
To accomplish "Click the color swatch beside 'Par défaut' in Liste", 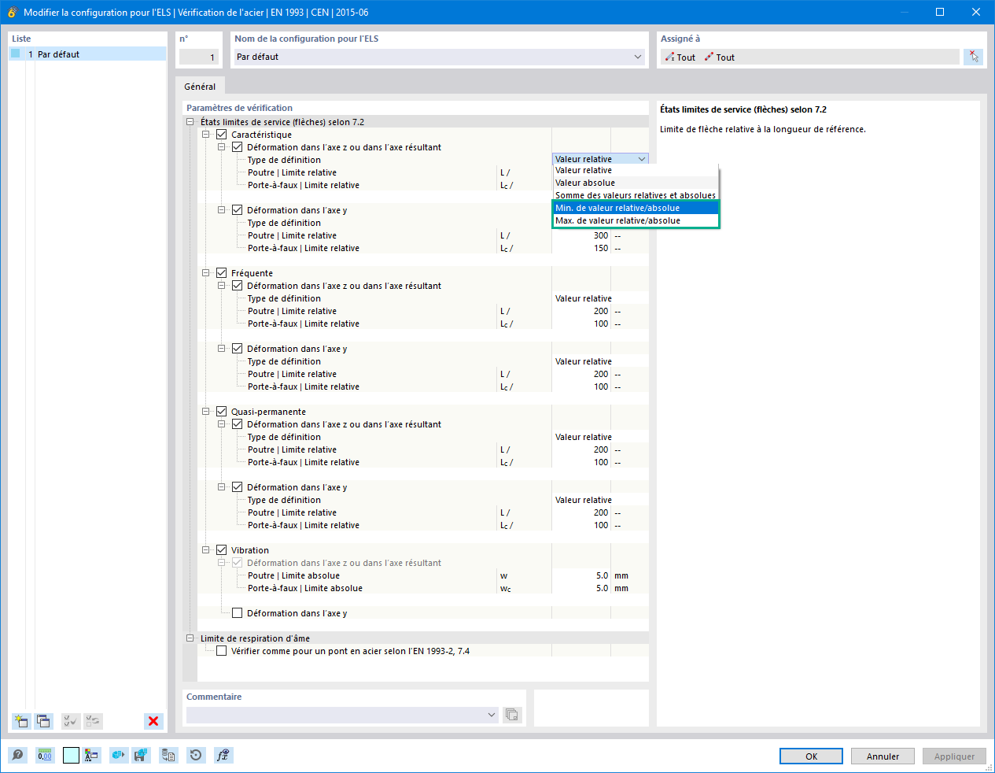I will point(16,54).
